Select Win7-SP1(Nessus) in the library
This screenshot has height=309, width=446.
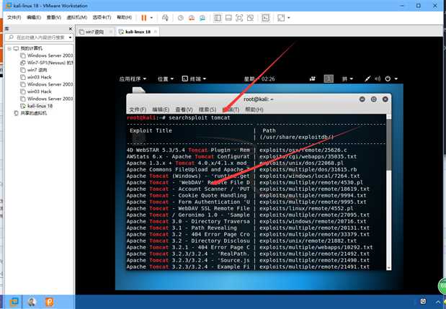click(x=47, y=63)
